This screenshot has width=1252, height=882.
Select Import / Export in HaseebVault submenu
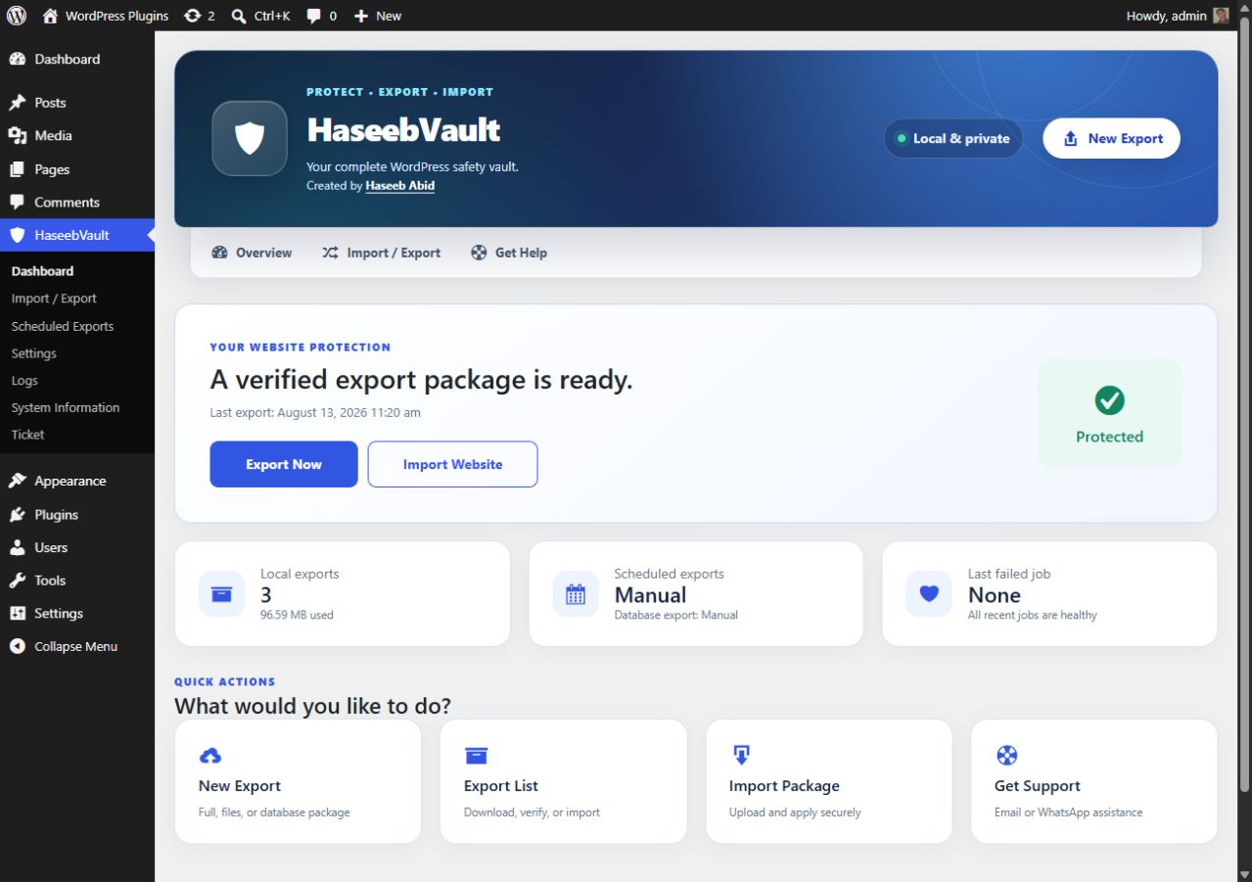coord(54,299)
